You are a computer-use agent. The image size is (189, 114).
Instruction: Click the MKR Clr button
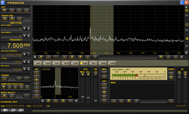click(104, 73)
